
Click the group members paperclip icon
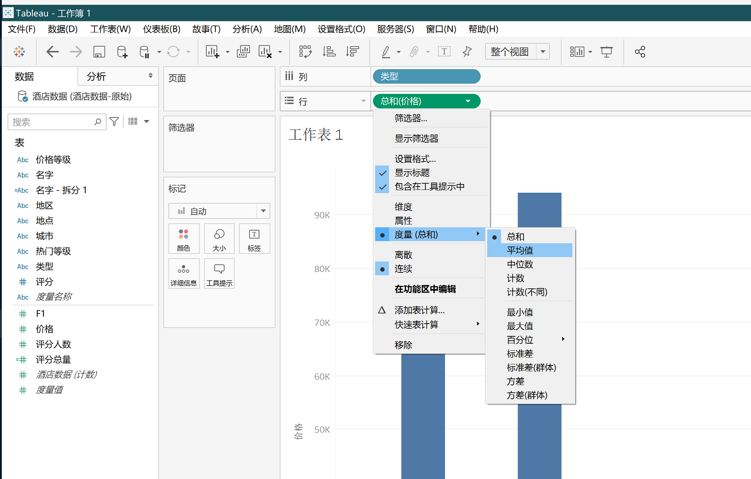(x=414, y=52)
